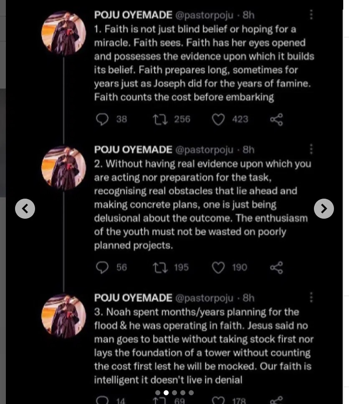Like the second tweet with 190 hearts

pyautogui.click(x=218, y=268)
